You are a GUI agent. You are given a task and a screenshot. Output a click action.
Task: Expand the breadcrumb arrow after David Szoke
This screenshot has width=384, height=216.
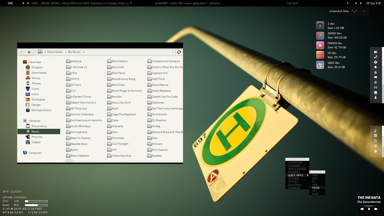[x=66, y=52]
